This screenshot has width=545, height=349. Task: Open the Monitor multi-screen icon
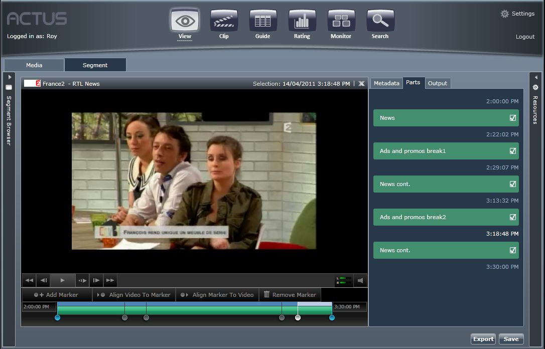pyautogui.click(x=341, y=21)
